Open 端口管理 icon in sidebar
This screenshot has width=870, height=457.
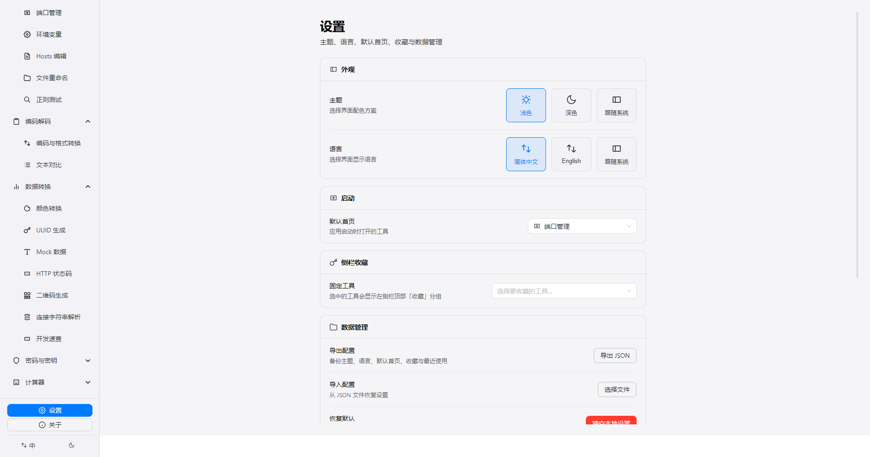[x=27, y=13]
